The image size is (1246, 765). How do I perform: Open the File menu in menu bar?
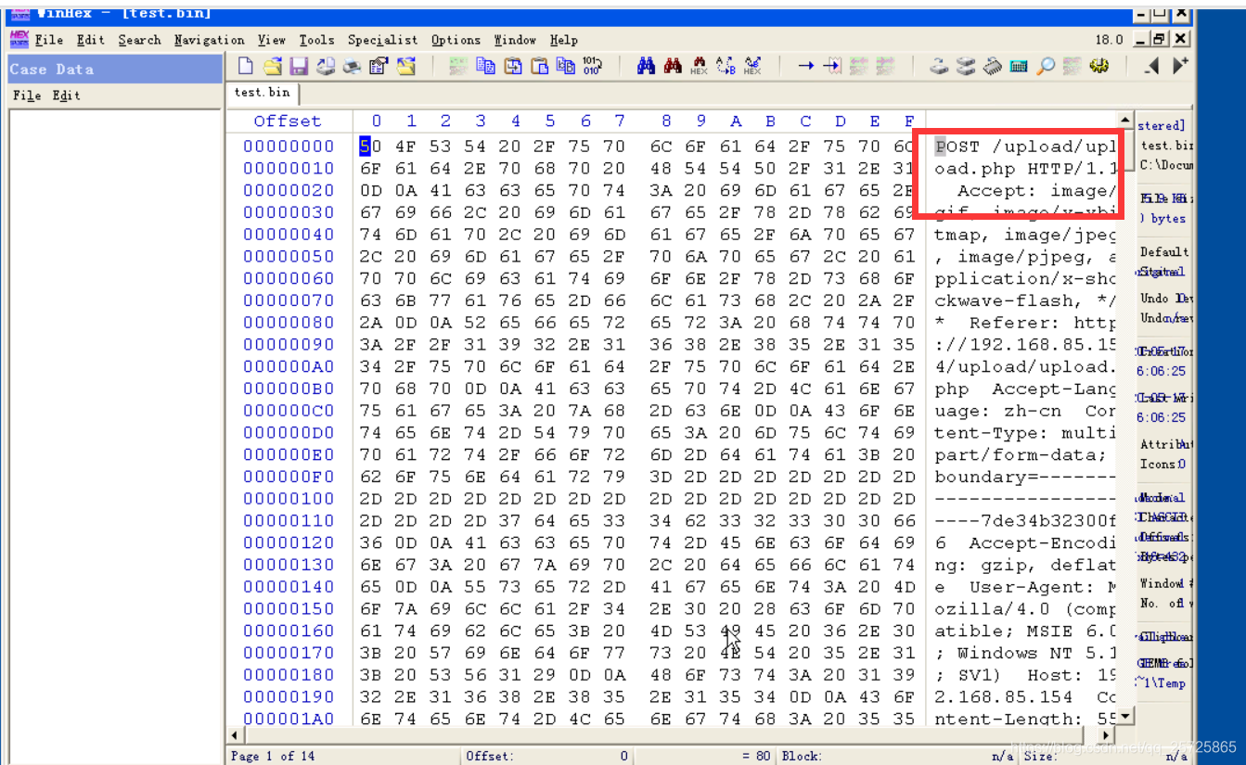coord(49,40)
